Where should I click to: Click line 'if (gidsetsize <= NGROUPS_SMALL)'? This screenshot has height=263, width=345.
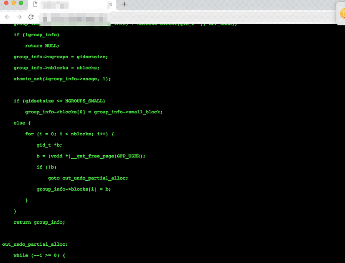click(x=60, y=101)
